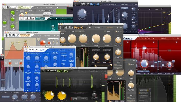This screenshot has height=102, width=181.
Task: Previous preset arrow before Bubbly Beats
Action: click(56, 19)
